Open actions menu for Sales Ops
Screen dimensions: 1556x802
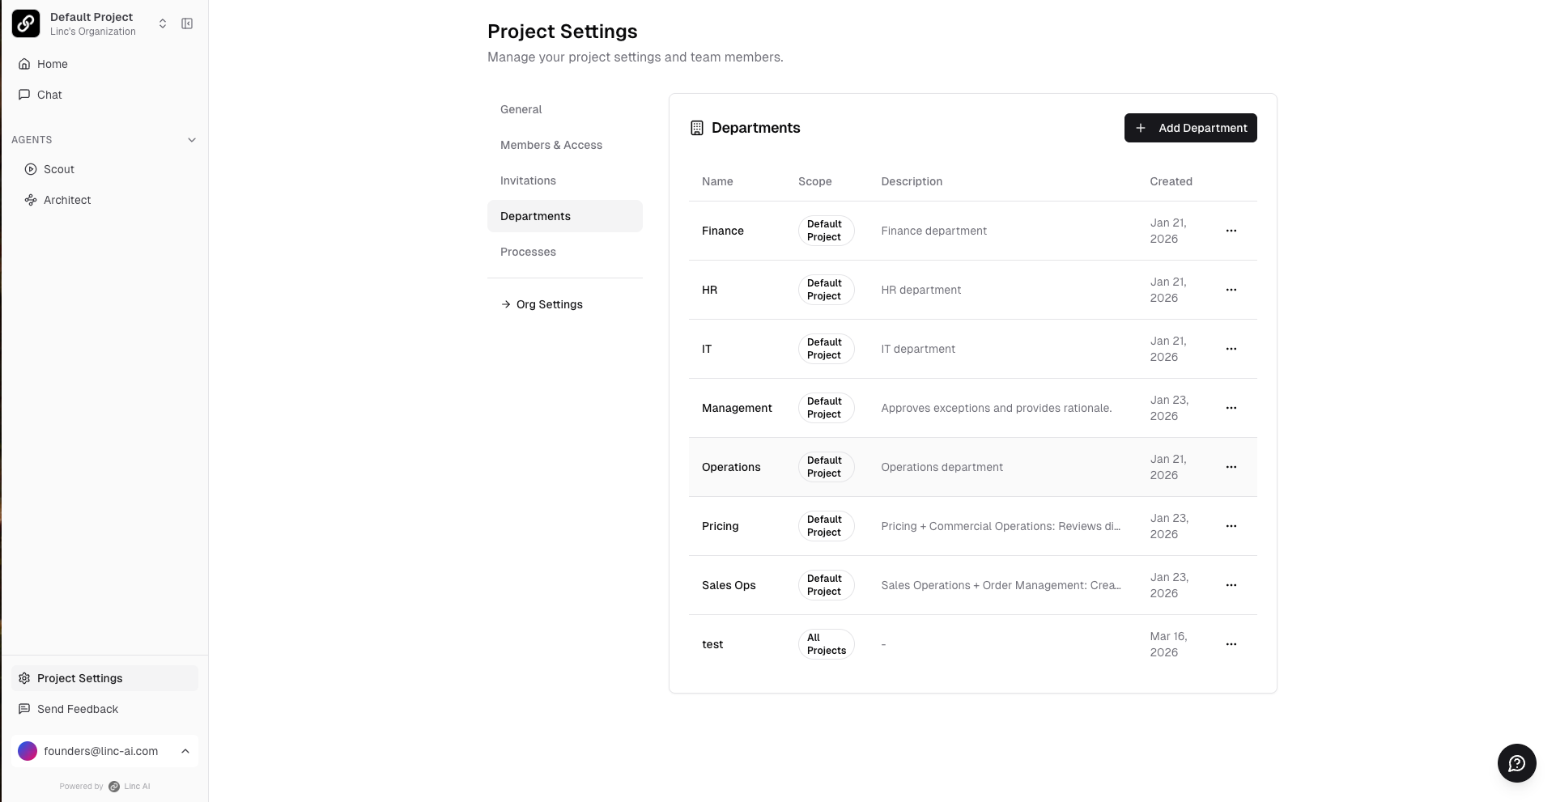1231,585
